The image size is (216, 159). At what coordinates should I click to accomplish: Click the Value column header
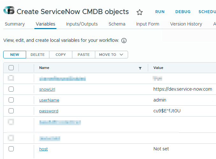[158, 68]
